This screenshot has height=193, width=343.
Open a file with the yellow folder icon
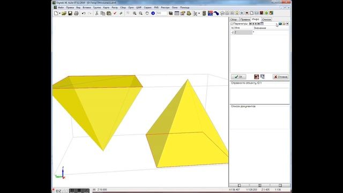tap(64, 13)
